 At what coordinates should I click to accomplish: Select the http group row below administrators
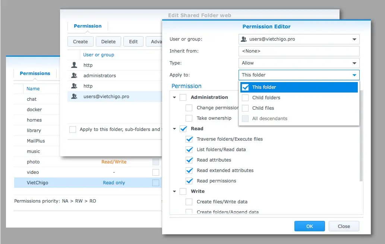pyautogui.click(x=115, y=86)
